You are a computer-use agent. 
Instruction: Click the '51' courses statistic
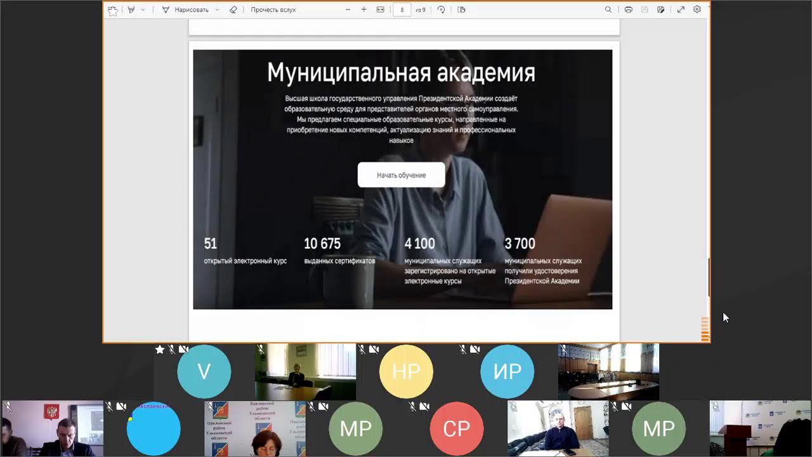[x=210, y=244]
